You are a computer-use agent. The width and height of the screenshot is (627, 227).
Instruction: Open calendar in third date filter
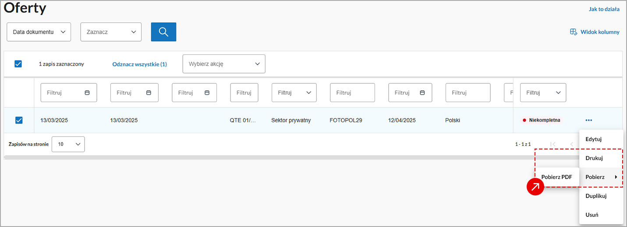(207, 93)
